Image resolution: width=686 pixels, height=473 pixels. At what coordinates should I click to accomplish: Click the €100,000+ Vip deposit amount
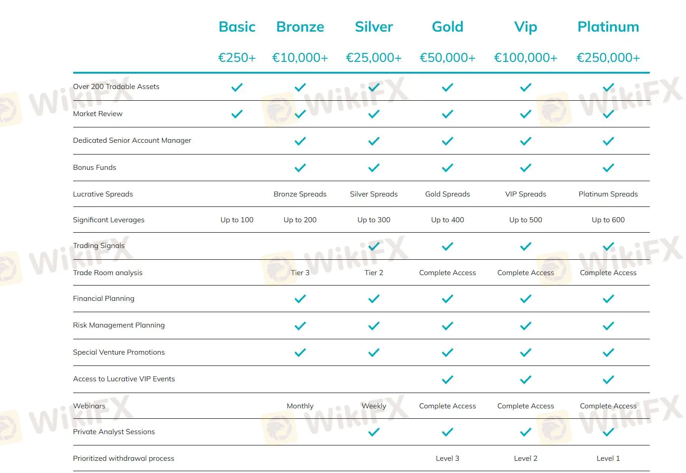526,58
